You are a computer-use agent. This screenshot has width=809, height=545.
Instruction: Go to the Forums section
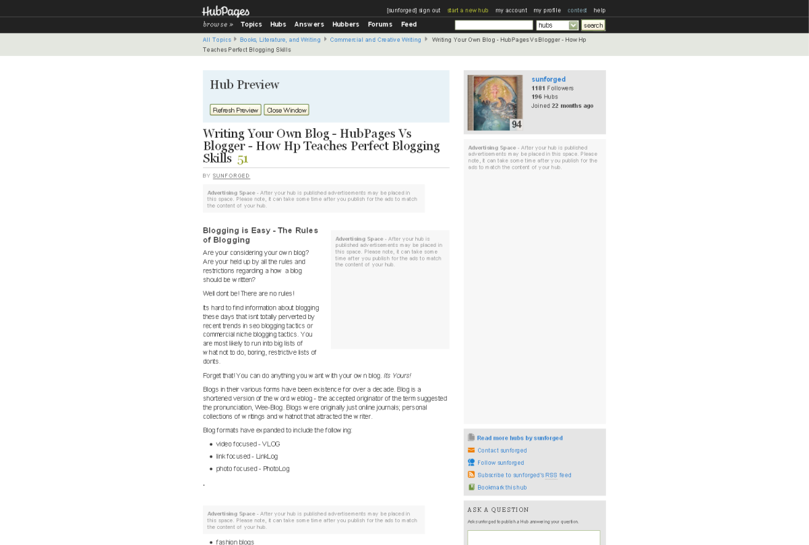click(x=380, y=24)
